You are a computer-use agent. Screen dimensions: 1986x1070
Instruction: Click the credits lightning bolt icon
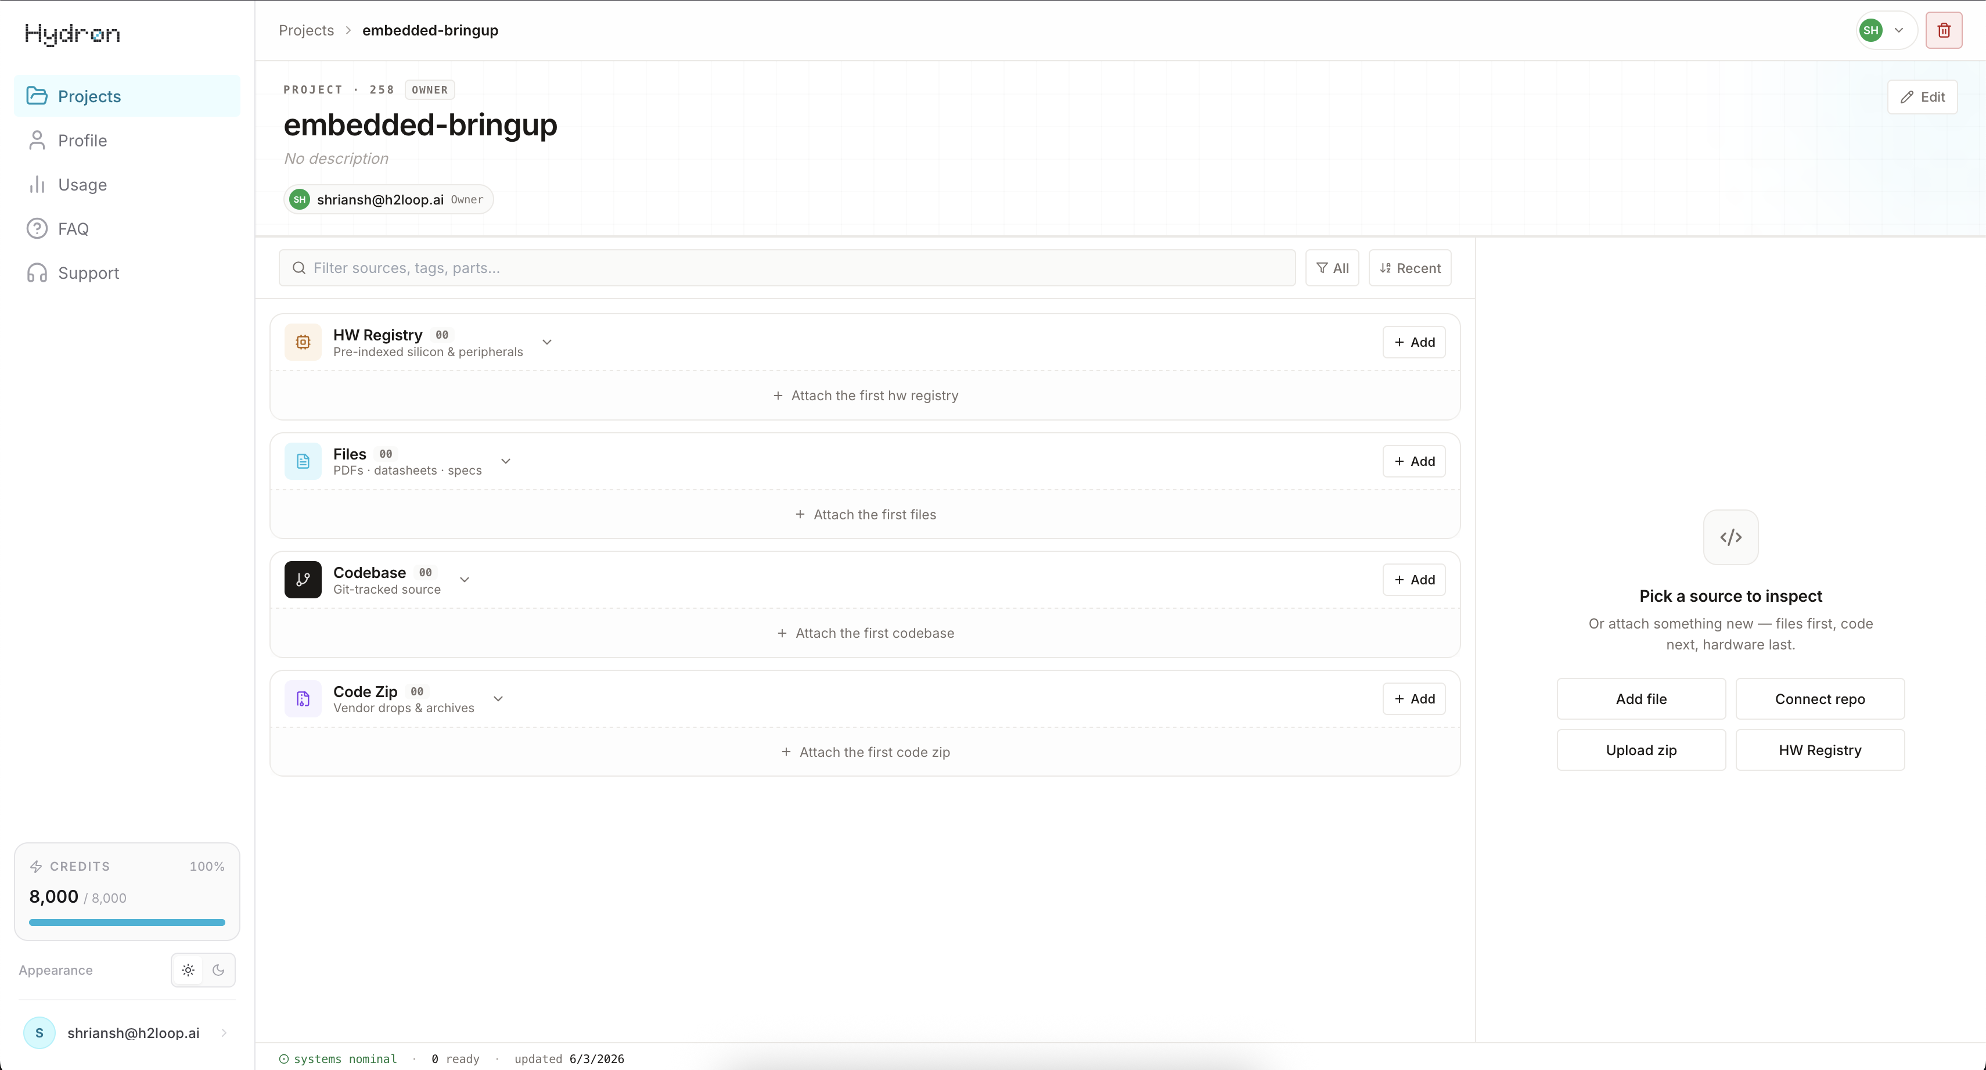36,866
